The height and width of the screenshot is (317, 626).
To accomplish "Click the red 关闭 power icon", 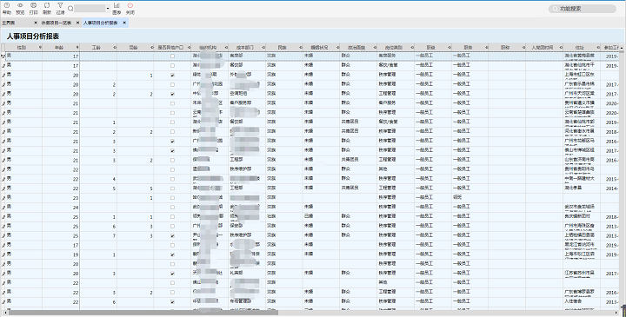I will point(130,8).
